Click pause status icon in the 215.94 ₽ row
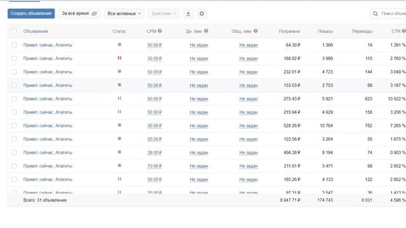The image size is (406, 228). (x=119, y=111)
